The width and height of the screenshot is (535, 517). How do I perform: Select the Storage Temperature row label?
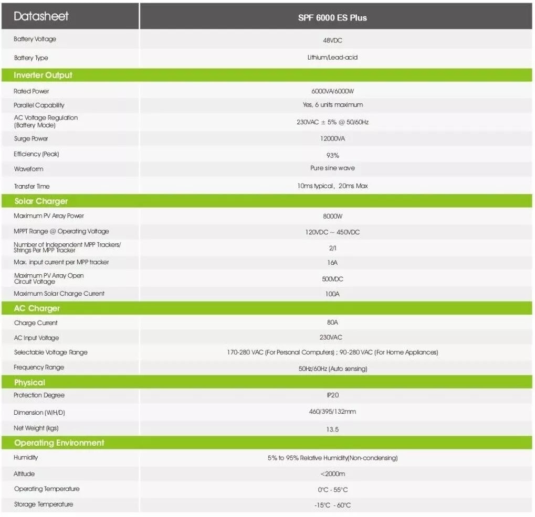point(43,504)
